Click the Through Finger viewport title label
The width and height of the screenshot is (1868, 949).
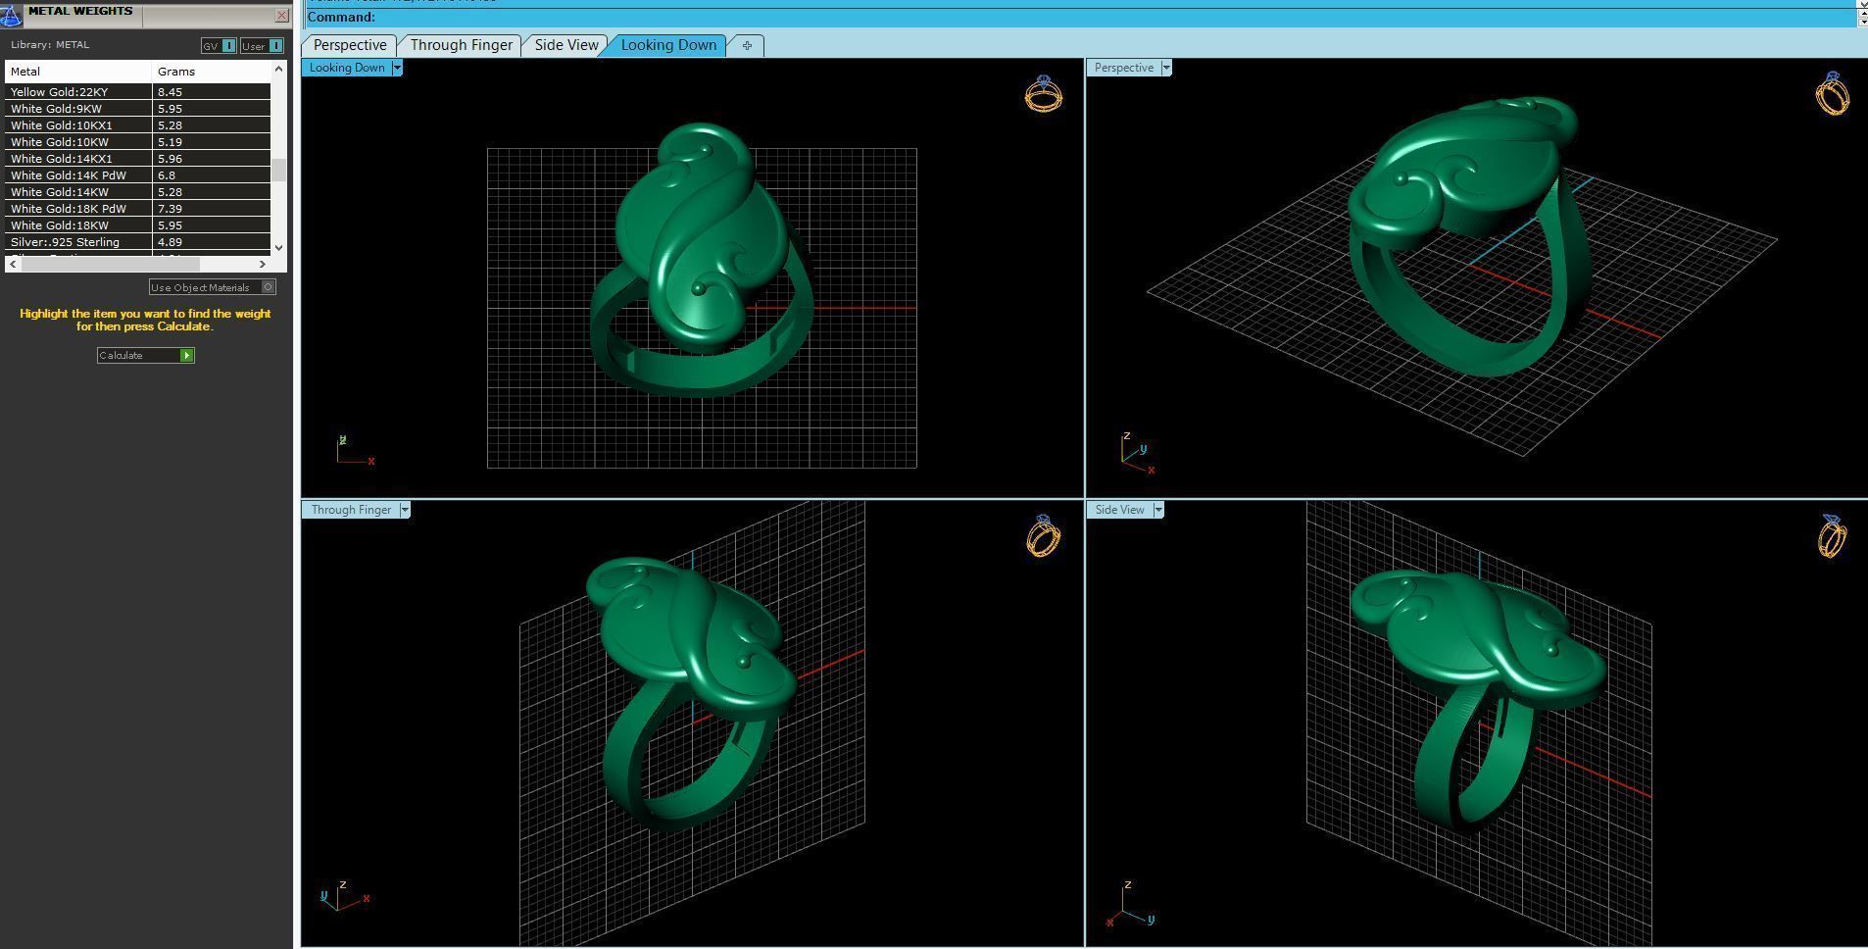point(351,510)
